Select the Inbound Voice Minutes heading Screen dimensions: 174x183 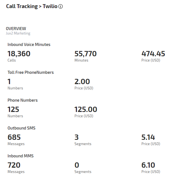[29, 45]
